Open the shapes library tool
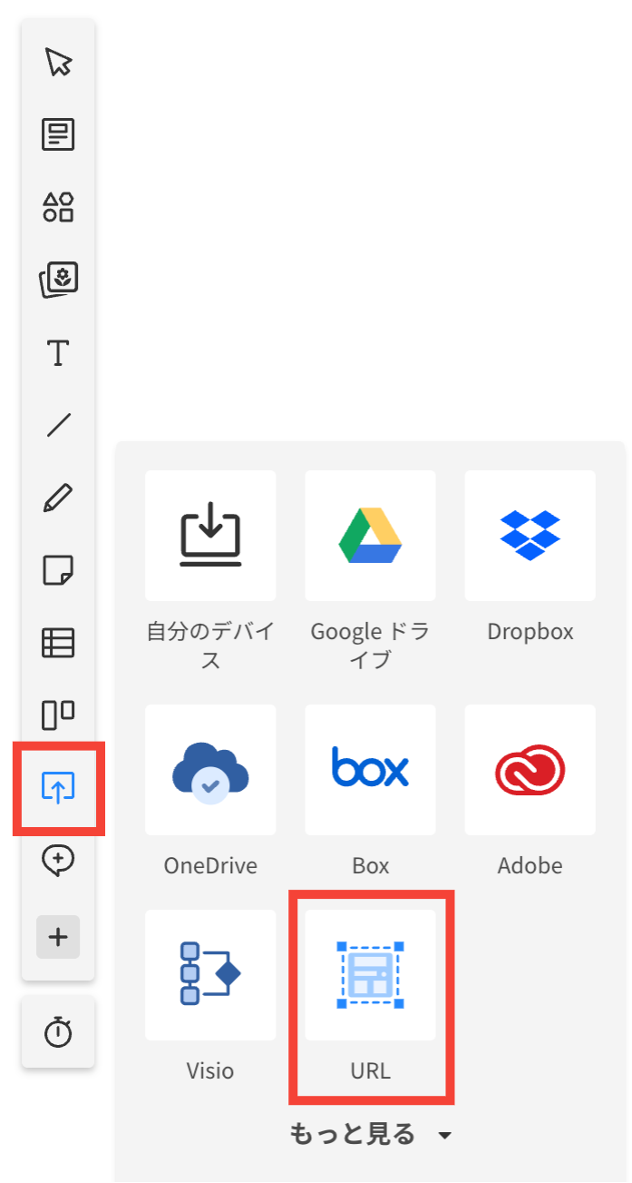The width and height of the screenshot is (632, 1183). coord(58,207)
